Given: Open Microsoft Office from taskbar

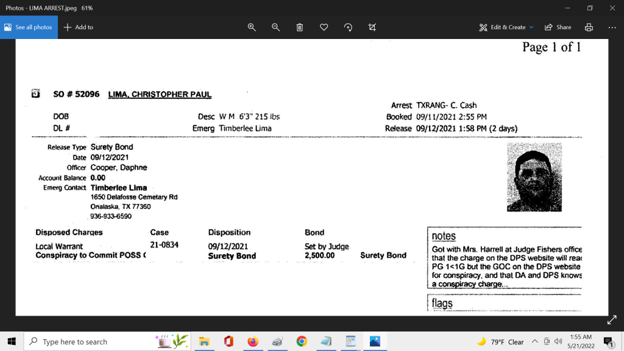Looking at the screenshot, I should [x=229, y=341].
